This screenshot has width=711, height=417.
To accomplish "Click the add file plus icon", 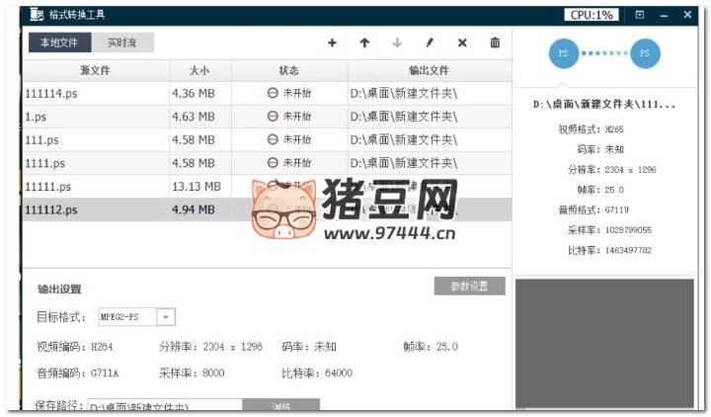I will [332, 43].
